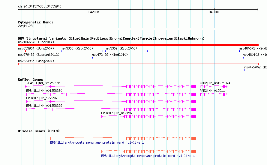This screenshot has height=165, width=267.
Task: Click the Cytogenetic Bands track title
Action: [36, 22]
